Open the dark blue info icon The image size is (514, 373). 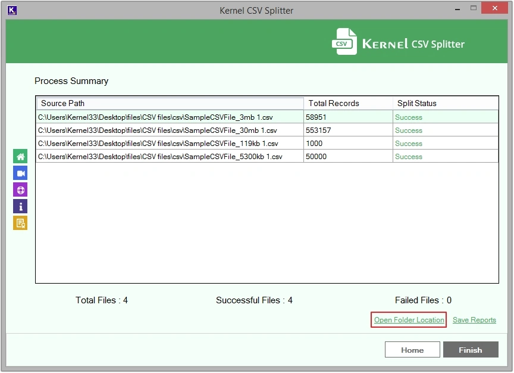pos(20,207)
